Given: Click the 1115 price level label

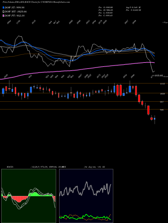Looking at the screenshot, I should click(x=162, y=84).
